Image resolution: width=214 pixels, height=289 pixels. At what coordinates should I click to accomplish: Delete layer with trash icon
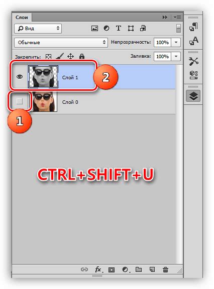165,269
